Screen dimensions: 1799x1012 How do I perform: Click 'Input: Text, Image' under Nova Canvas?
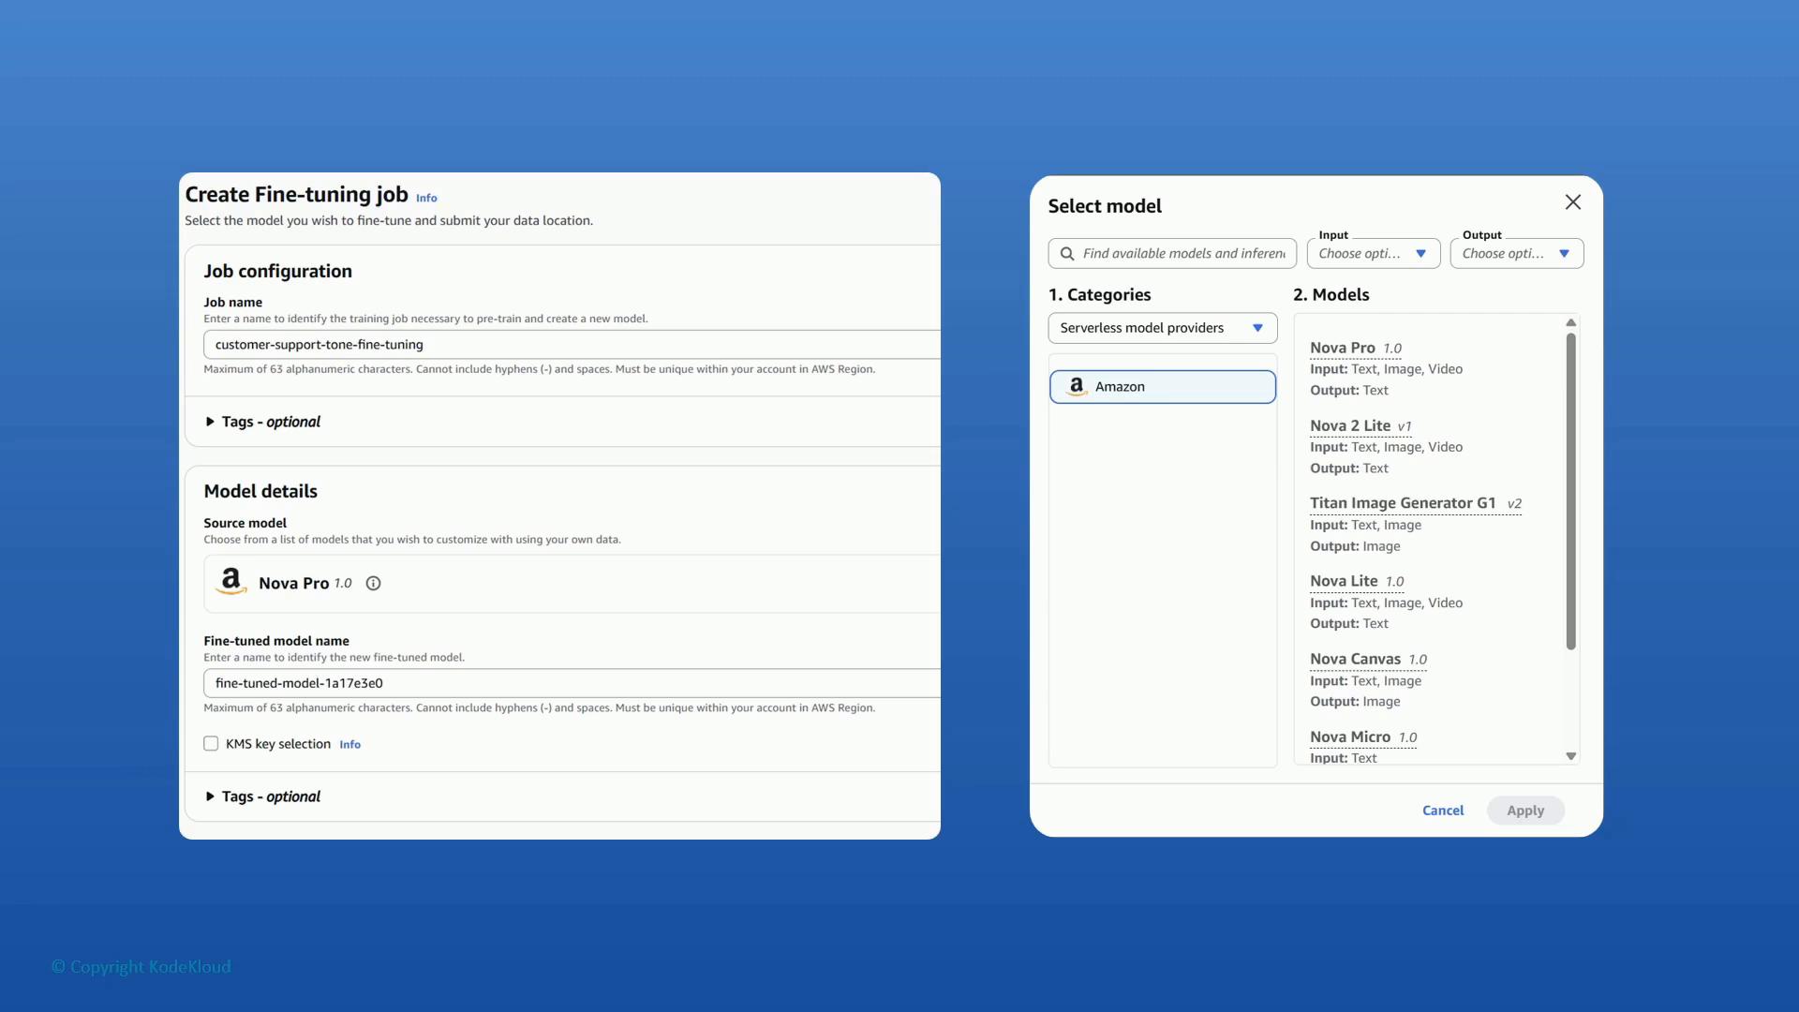coord(1365,681)
